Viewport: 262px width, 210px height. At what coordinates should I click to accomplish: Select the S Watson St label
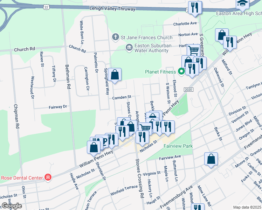pyautogui.click(x=168, y=93)
